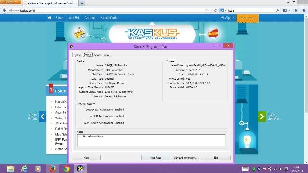
Task: Click the KASKUS logo banner
Action: click(152, 34)
